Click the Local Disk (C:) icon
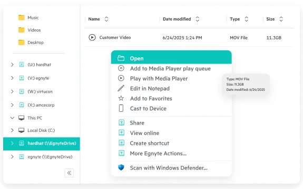This screenshot has width=303, height=189. coord(21,130)
